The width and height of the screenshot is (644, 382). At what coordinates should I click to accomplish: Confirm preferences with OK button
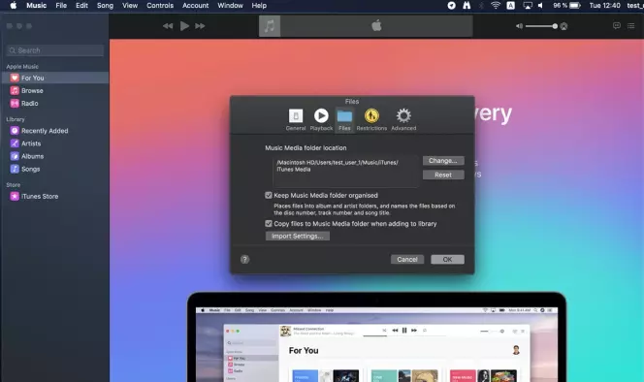447,259
